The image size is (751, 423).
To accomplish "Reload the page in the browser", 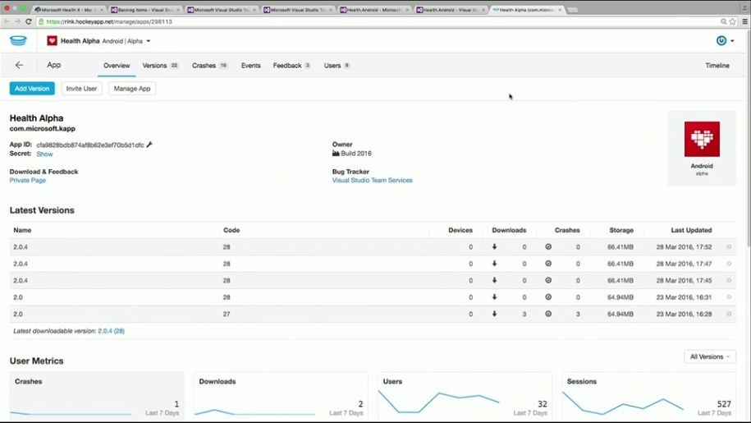I will pos(28,21).
